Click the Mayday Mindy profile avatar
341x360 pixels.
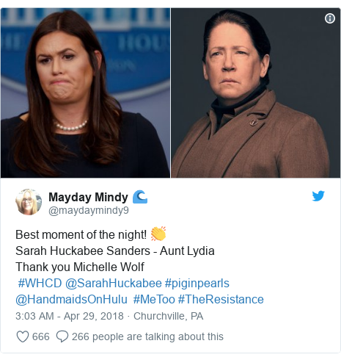pyautogui.click(x=29, y=202)
